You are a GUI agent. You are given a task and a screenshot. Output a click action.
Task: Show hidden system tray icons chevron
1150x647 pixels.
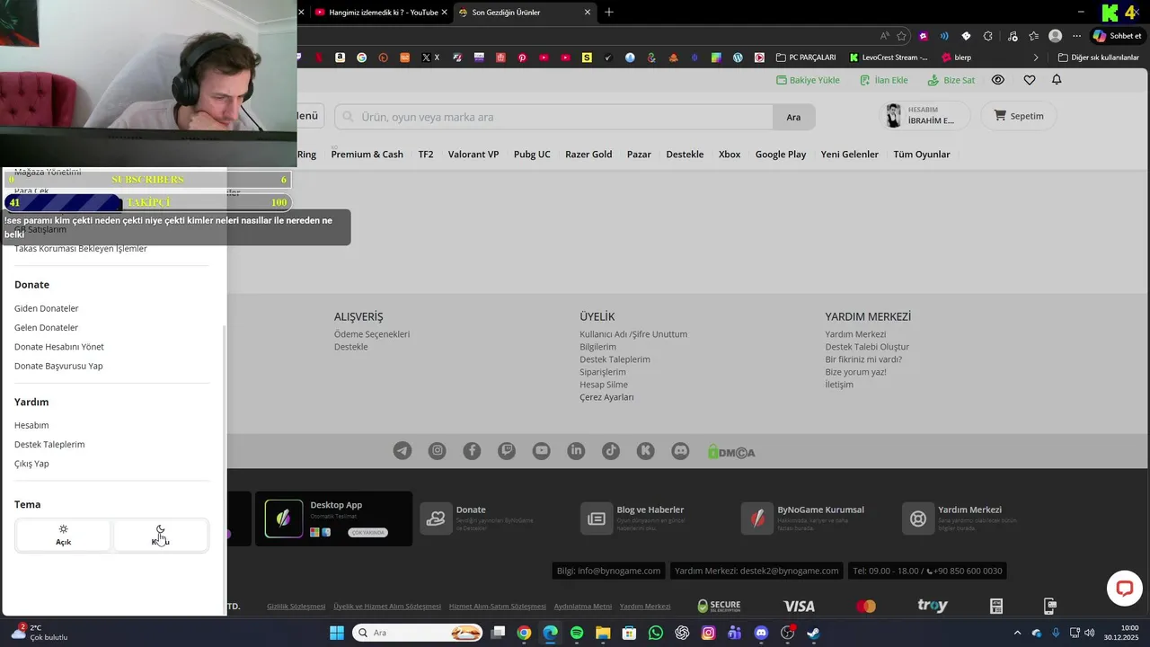[x=1017, y=633]
